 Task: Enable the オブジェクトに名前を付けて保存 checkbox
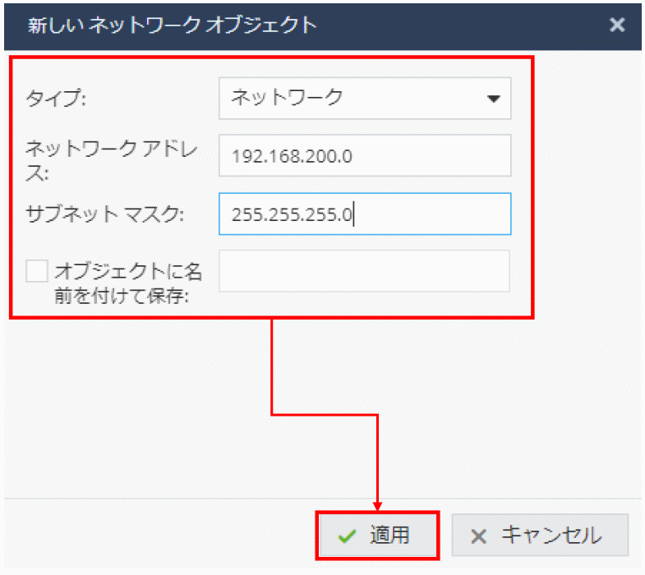(37, 271)
